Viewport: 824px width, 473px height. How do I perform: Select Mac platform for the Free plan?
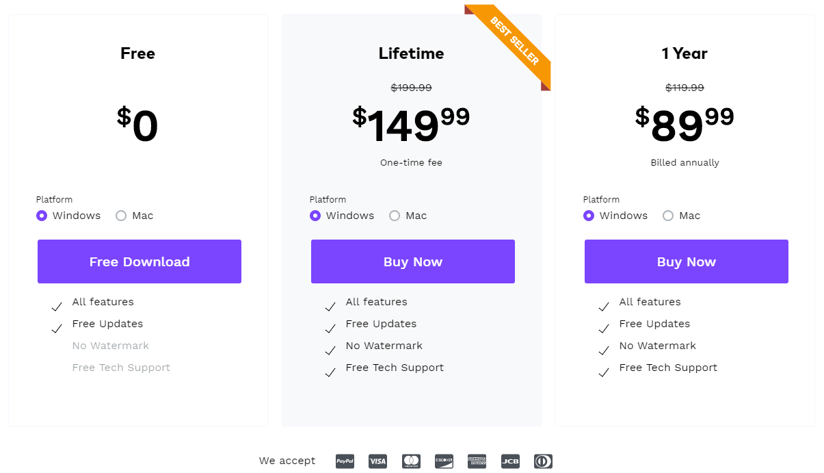[x=121, y=216]
